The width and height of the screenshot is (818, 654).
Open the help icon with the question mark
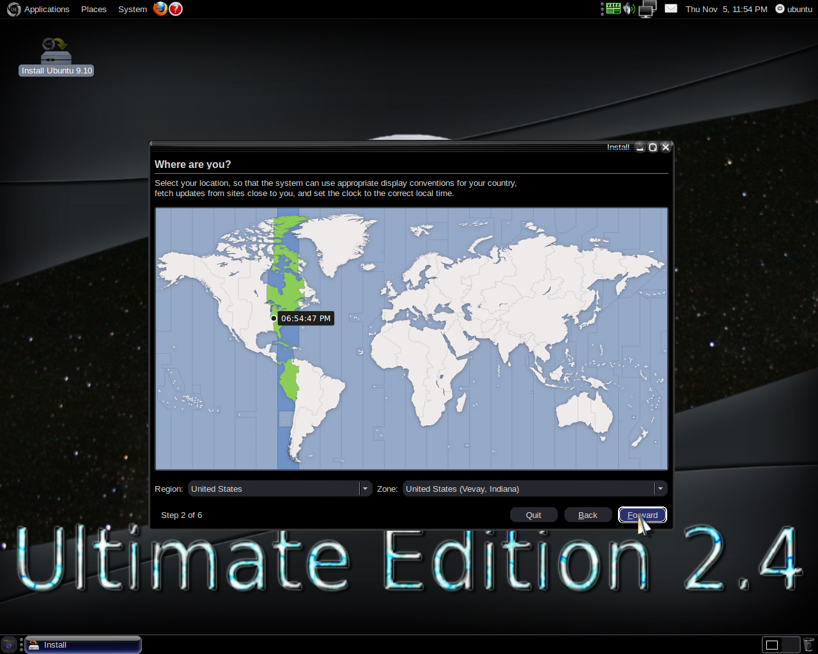click(176, 9)
